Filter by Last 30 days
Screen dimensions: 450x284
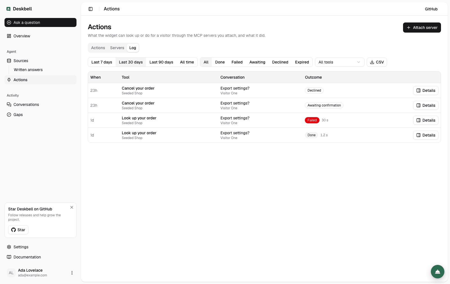point(131,62)
